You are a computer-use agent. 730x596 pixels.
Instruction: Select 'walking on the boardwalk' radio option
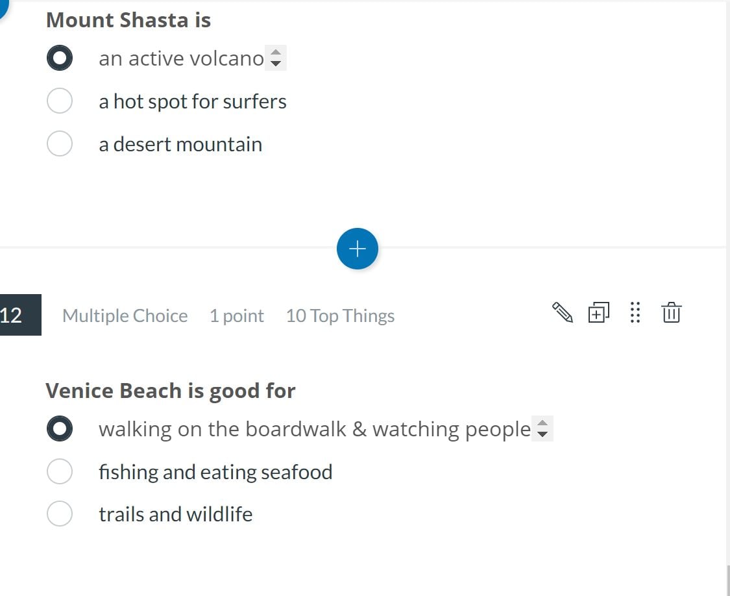click(x=60, y=429)
